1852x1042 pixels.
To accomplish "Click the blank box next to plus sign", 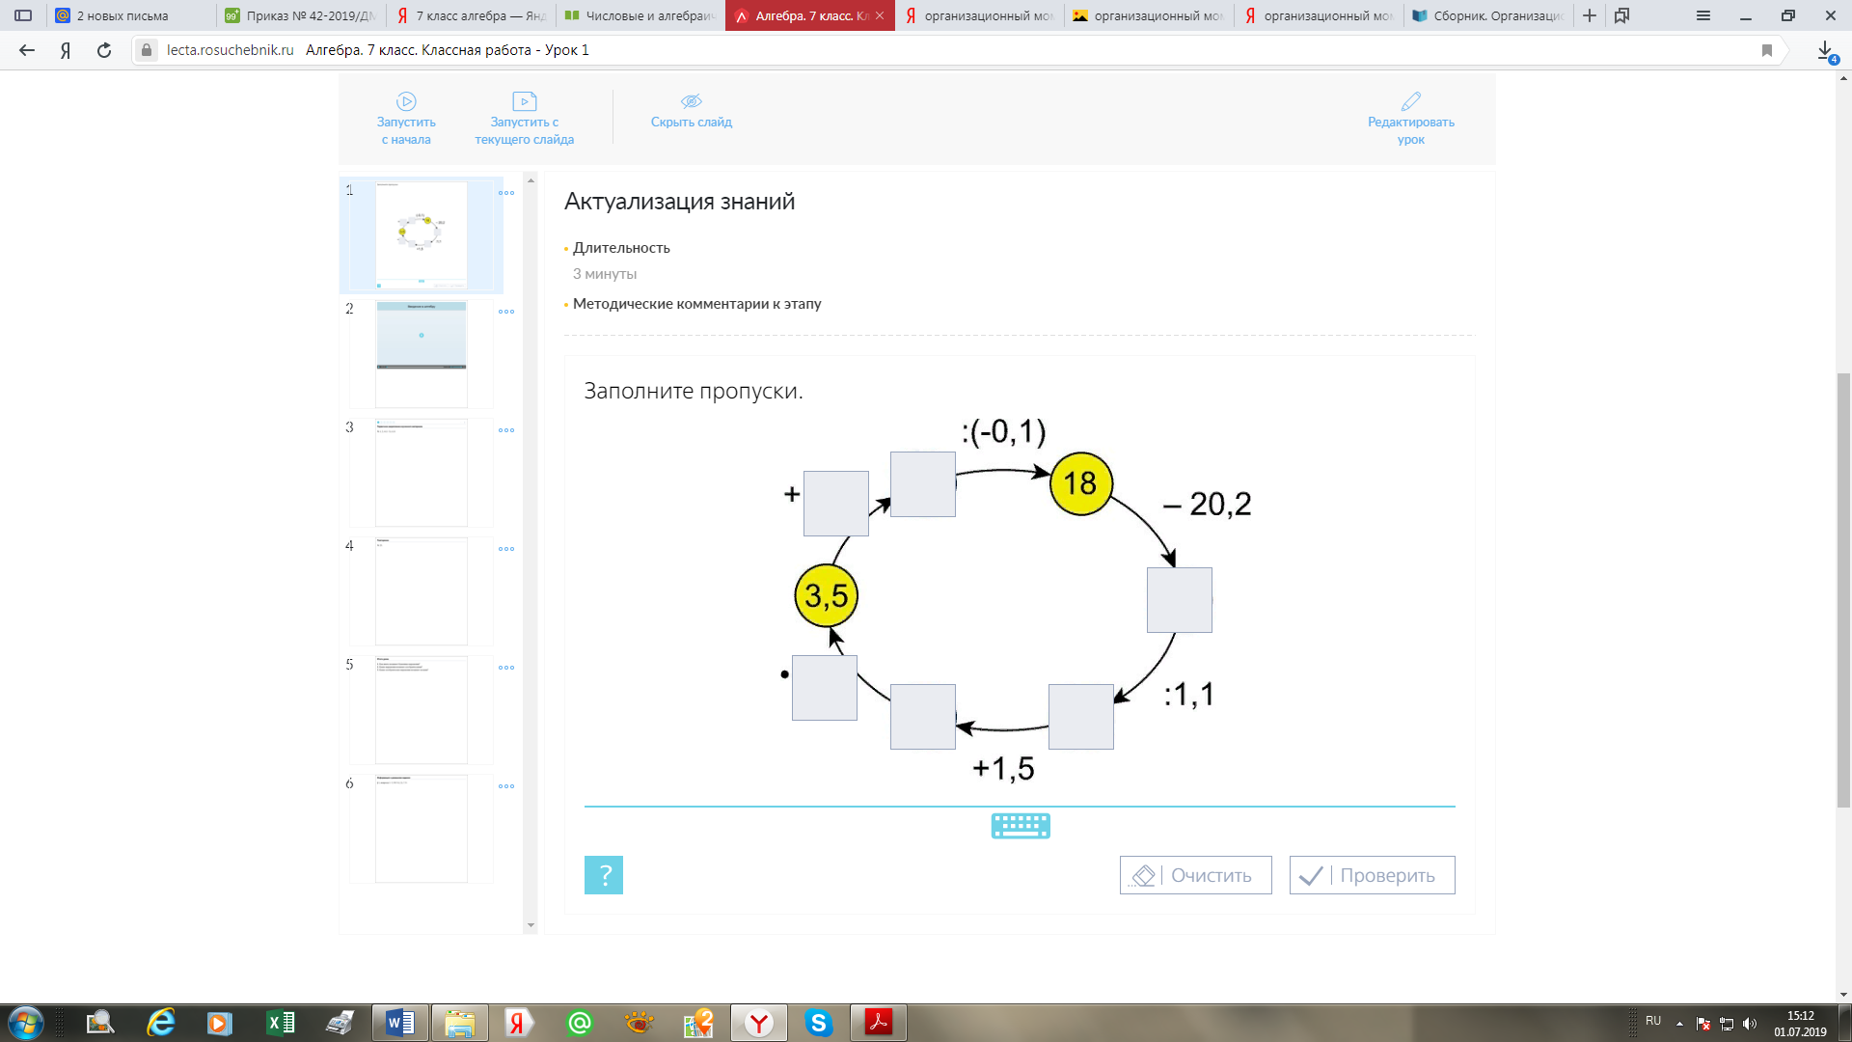I will point(836,504).
